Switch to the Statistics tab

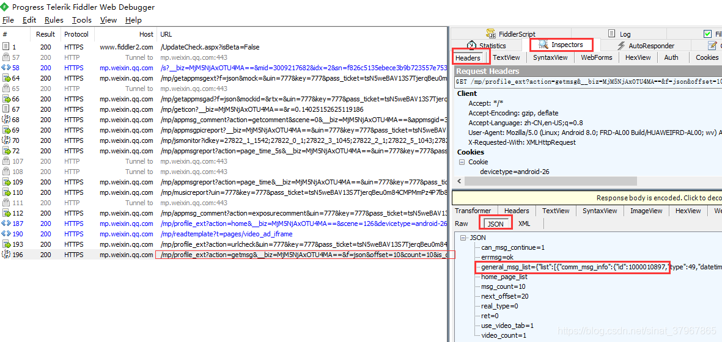(x=486, y=46)
